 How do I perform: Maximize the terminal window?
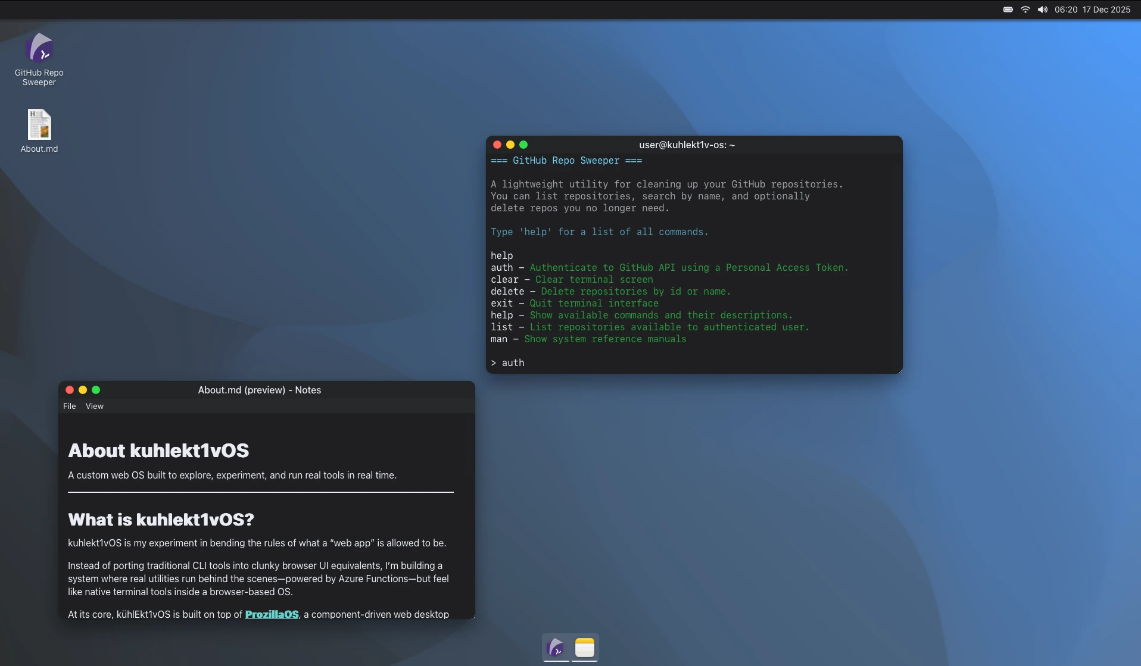[x=523, y=145]
